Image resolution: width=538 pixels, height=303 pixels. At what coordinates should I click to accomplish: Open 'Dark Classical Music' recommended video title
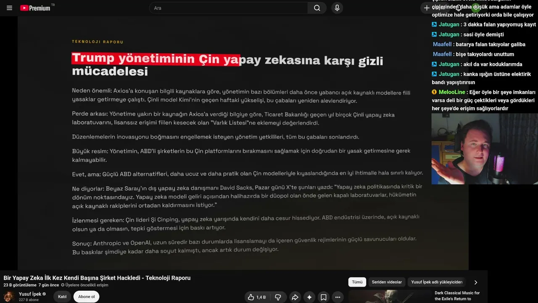tap(457, 296)
